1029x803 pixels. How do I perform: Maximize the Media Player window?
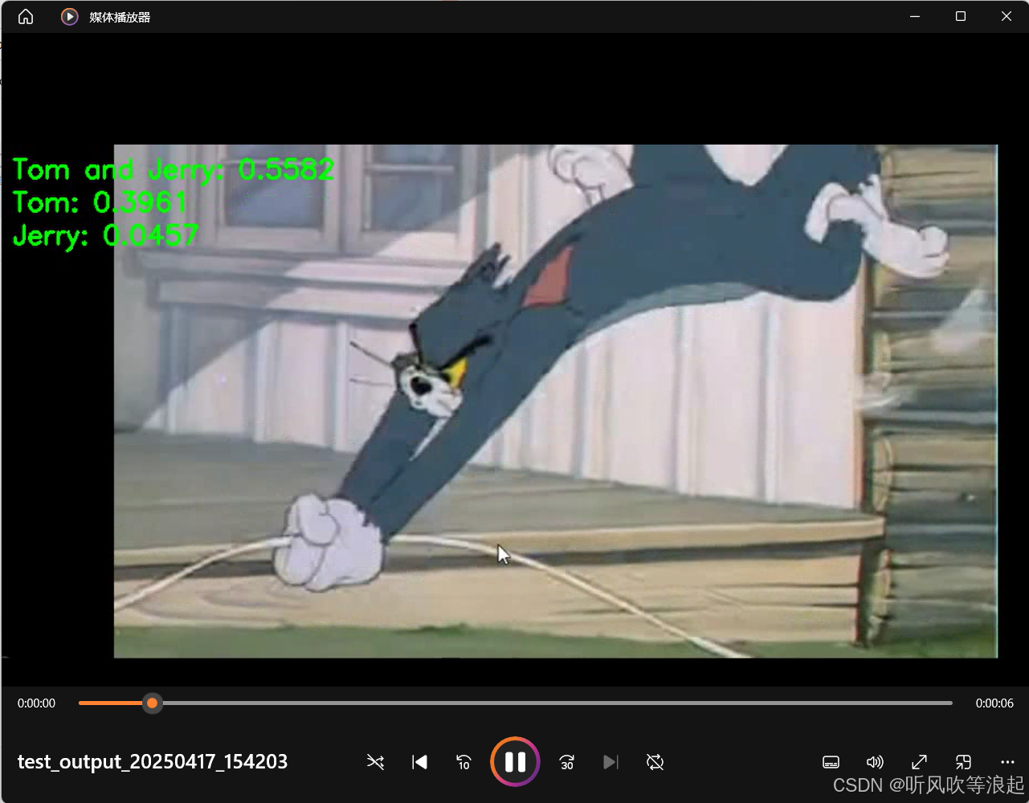(x=961, y=16)
